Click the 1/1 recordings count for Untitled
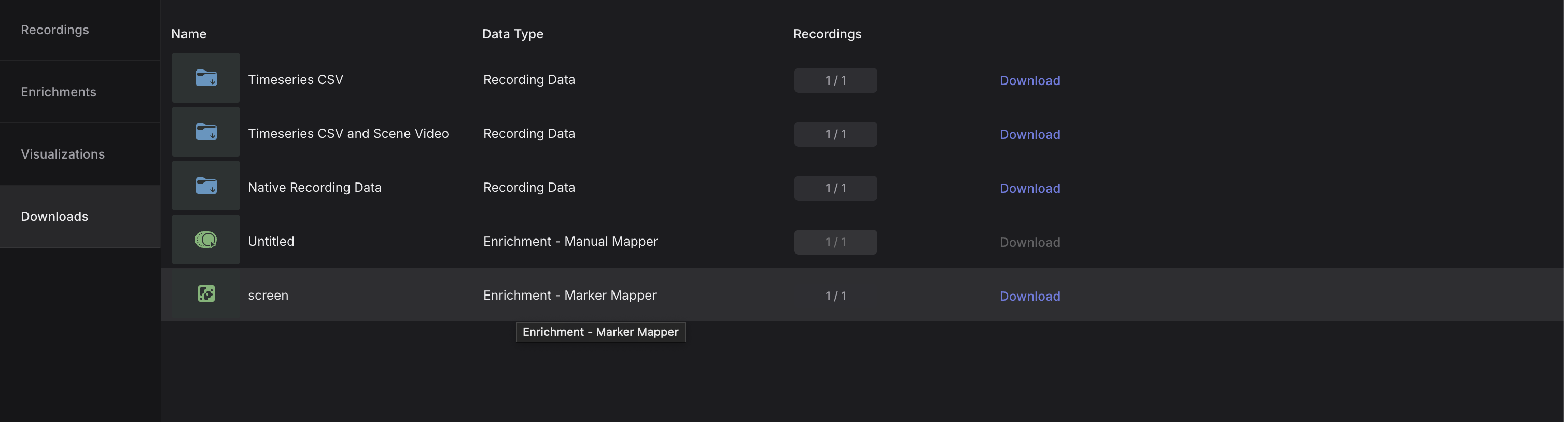Image resolution: width=1564 pixels, height=422 pixels. pyautogui.click(x=835, y=242)
